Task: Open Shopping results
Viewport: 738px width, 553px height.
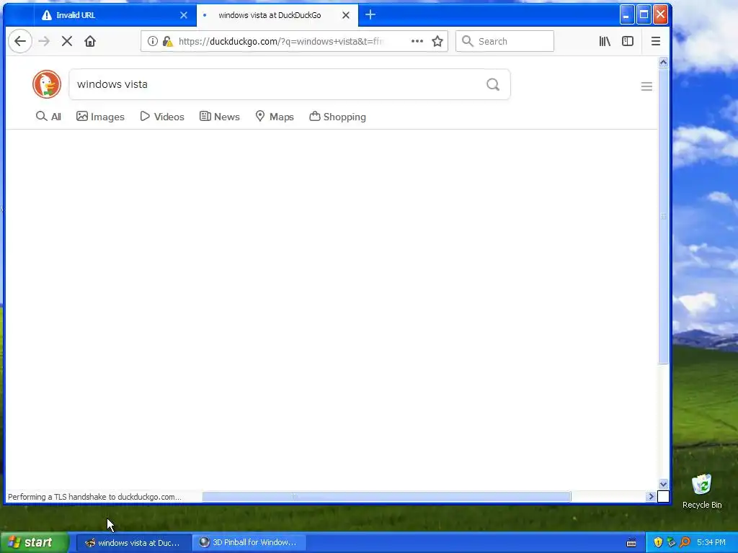Action: [x=337, y=117]
